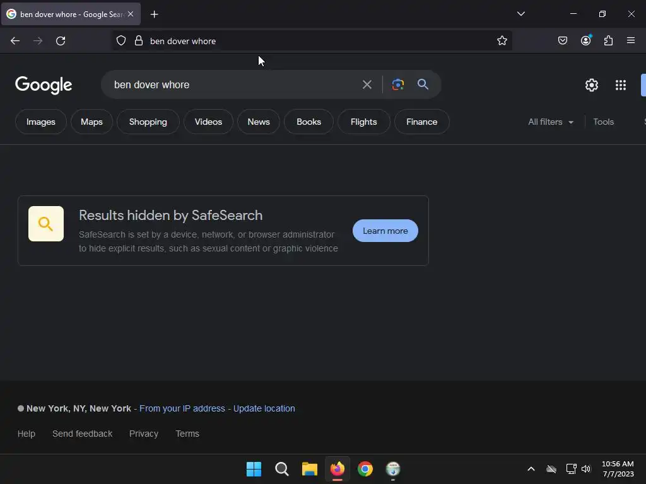
Task: Switch to News results
Action: [x=258, y=122]
